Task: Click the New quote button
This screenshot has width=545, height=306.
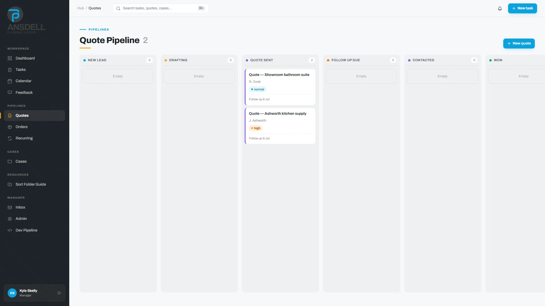Action: (519, 43)
